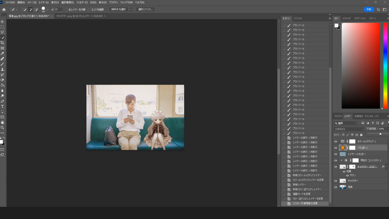Select the Brush tool in the toolbox
This screenshot has width=389, height=219.
click(2, 64)
